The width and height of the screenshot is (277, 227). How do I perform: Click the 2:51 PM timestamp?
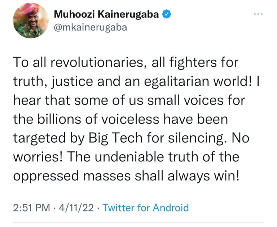coord(30,208)
